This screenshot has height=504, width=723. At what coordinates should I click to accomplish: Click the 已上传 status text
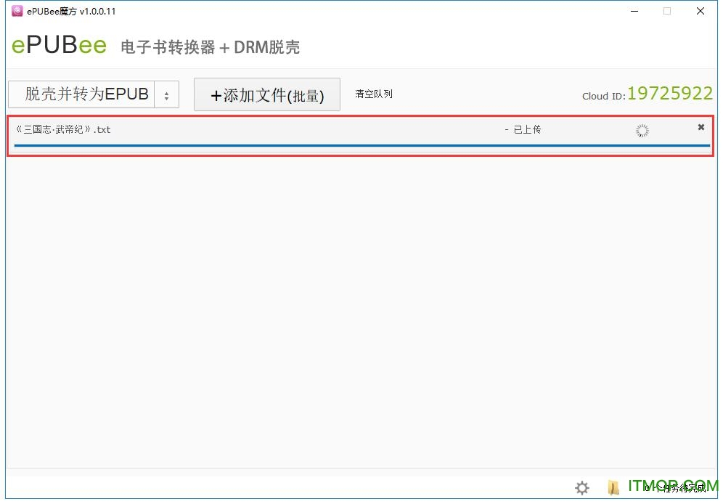[x=526, y=130]
